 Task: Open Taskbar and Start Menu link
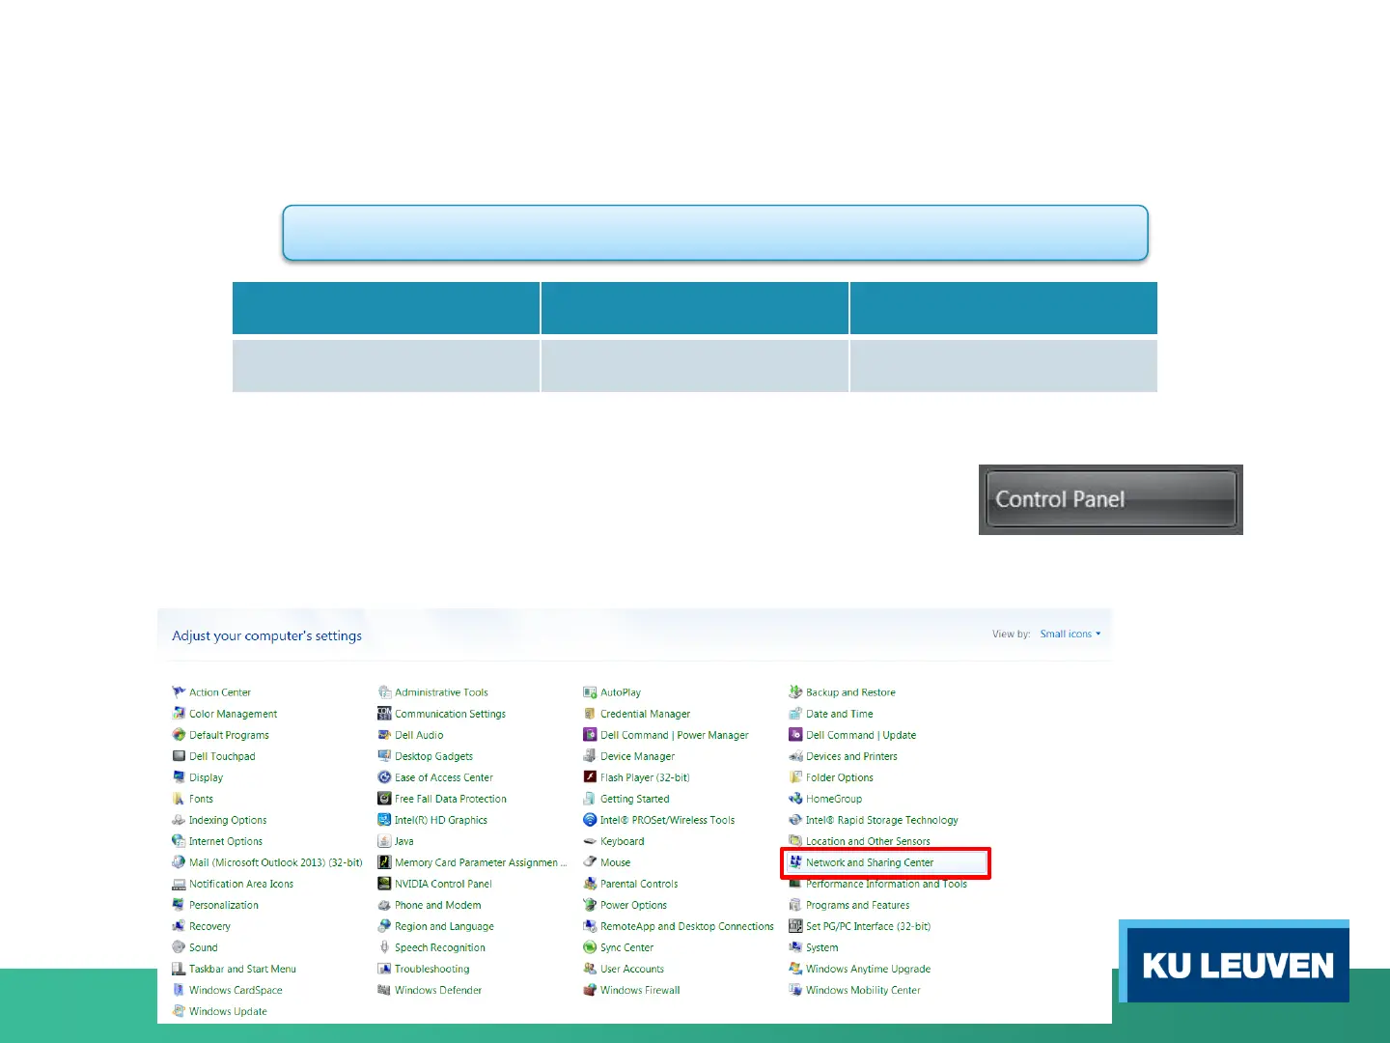[x=242, y=969]
